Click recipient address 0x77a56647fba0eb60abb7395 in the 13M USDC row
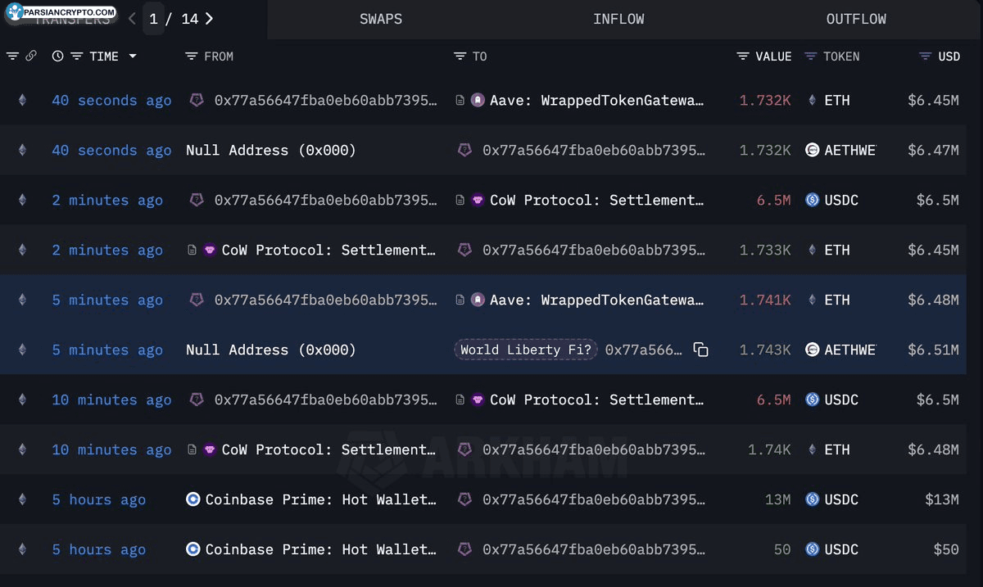The height and width of the screenshot is (587, 983). coord(593,499)
